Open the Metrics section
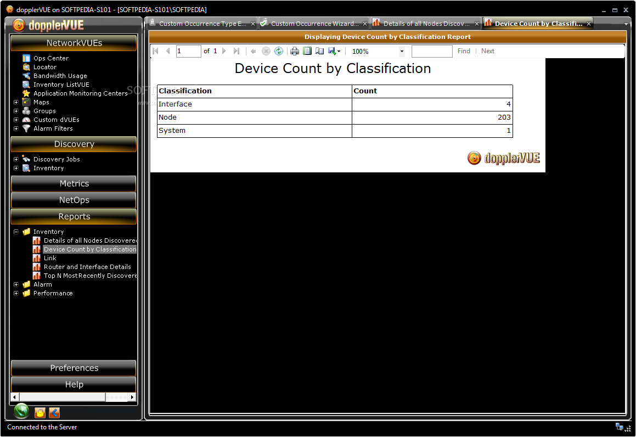This screenshot has height=437, width=636. (x=74, y=183)
